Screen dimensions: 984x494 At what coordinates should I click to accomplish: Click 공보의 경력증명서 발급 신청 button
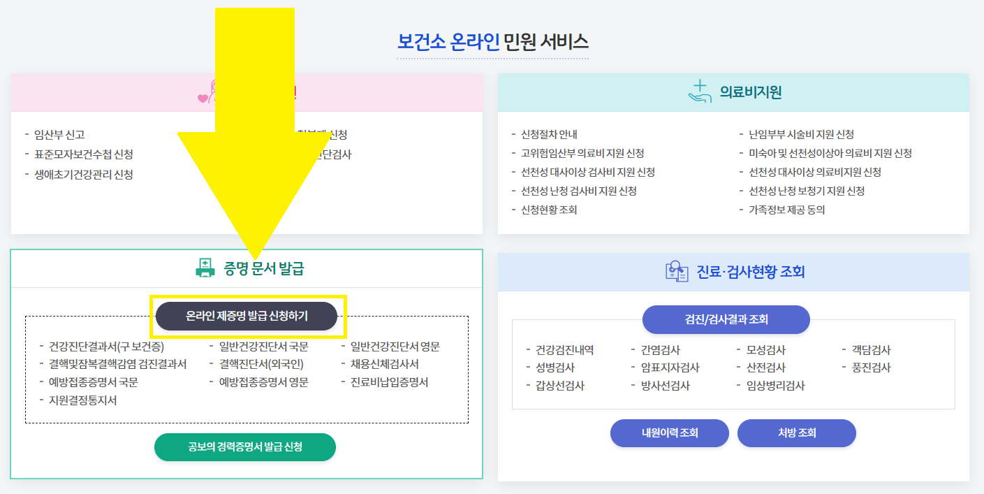[x=245, y=447]
